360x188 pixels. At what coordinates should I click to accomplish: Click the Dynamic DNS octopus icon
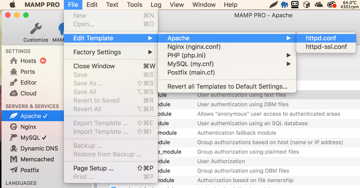[14, 149]
